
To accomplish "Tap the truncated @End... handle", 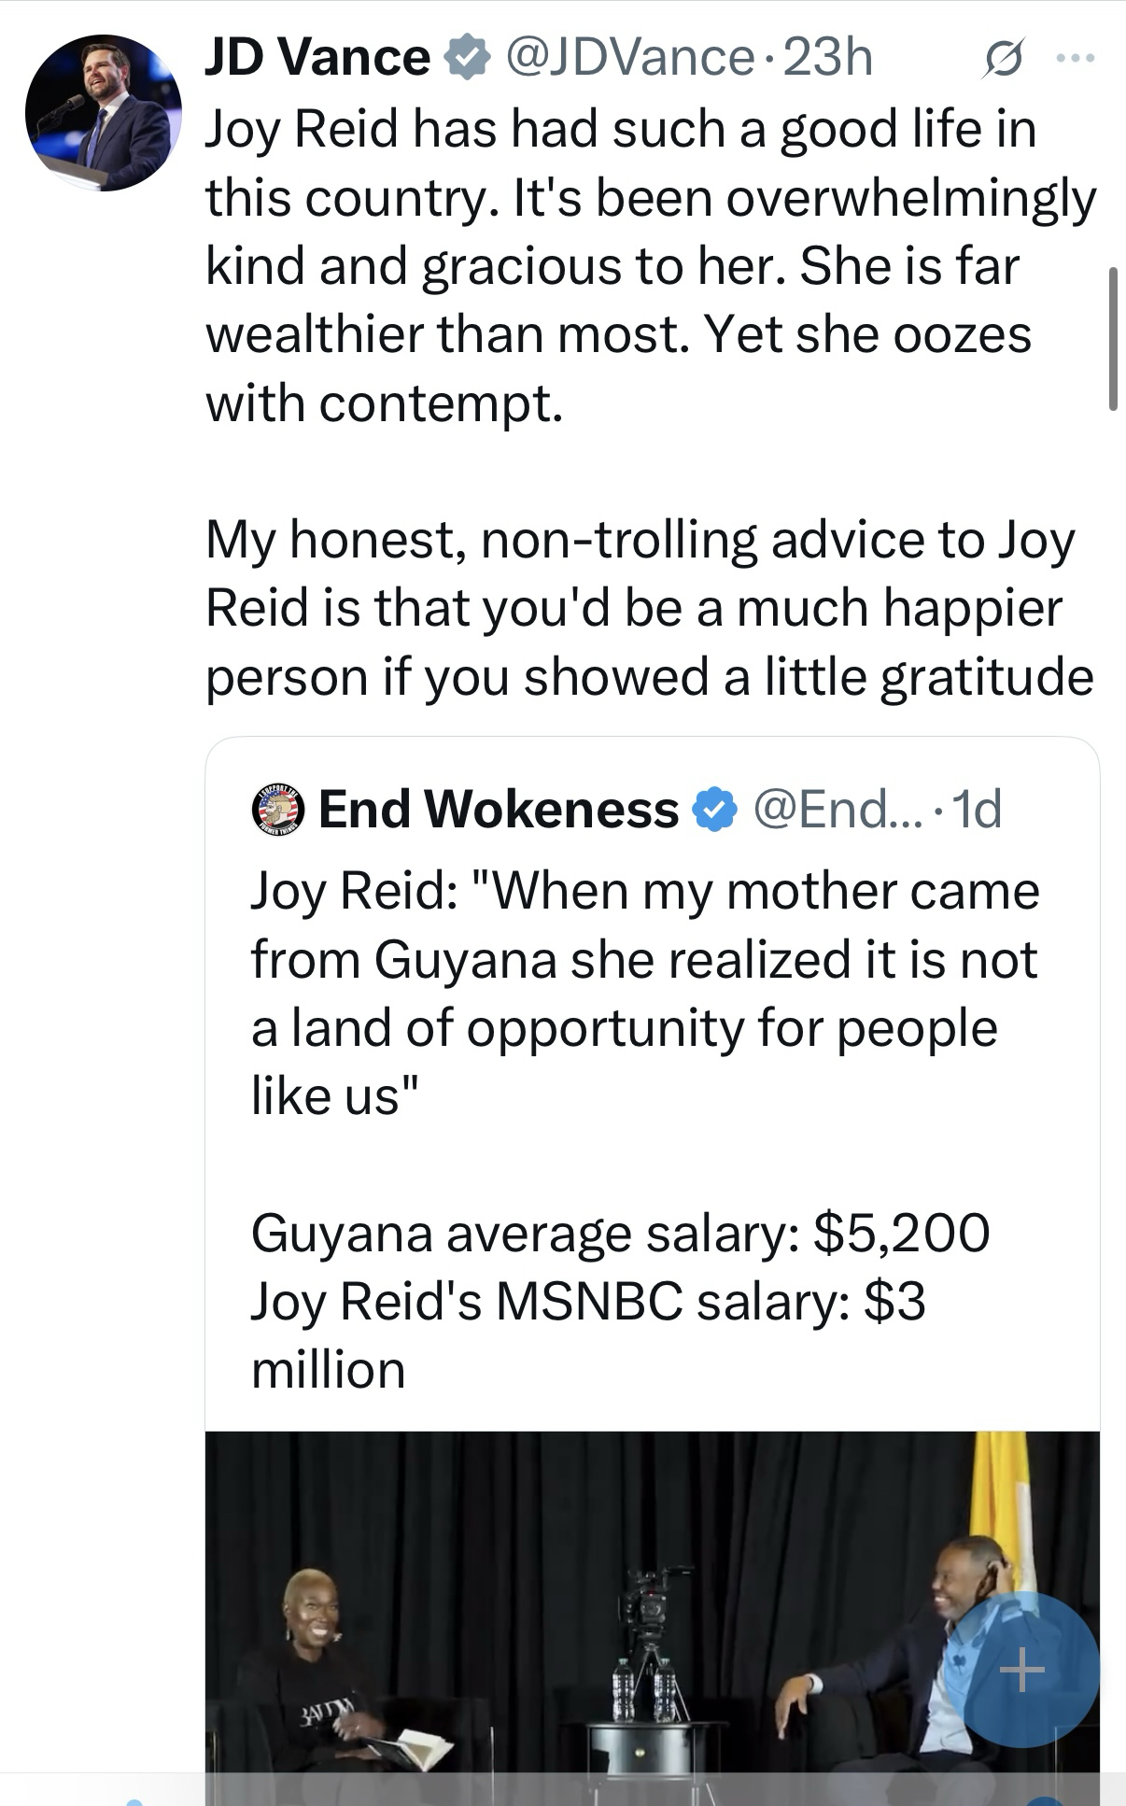I will pos(837,809).
